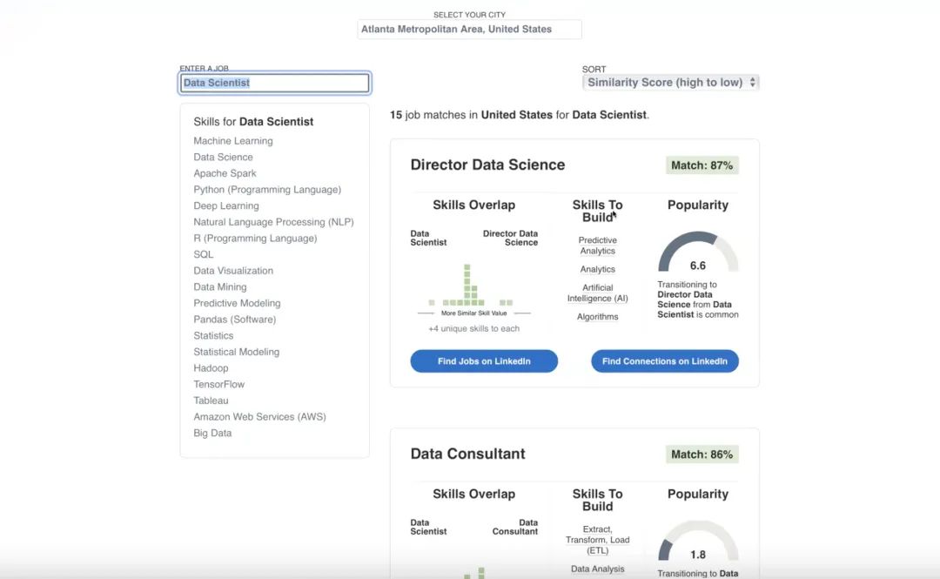Image resolution: width=940 pixels, height=579 pixels.
Task: Click the Select Your City input field
Action: click(469, 30)
